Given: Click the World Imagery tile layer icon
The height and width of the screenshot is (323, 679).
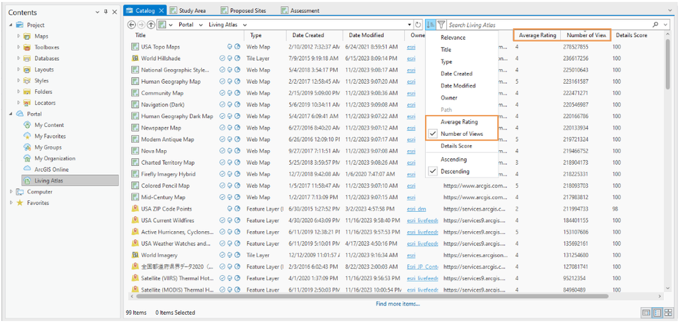Looking at the screenshot, I should [135, 255].
